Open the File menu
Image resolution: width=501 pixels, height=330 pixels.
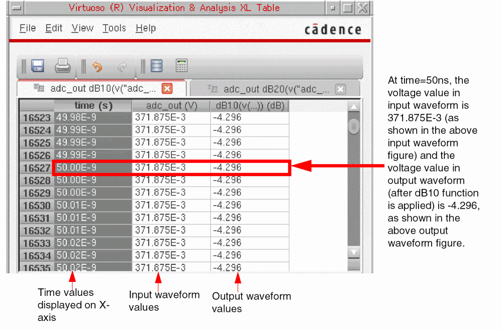28,29
